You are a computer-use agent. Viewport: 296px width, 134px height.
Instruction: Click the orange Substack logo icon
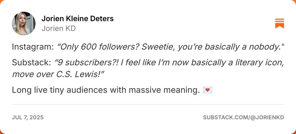coord(280,24)
